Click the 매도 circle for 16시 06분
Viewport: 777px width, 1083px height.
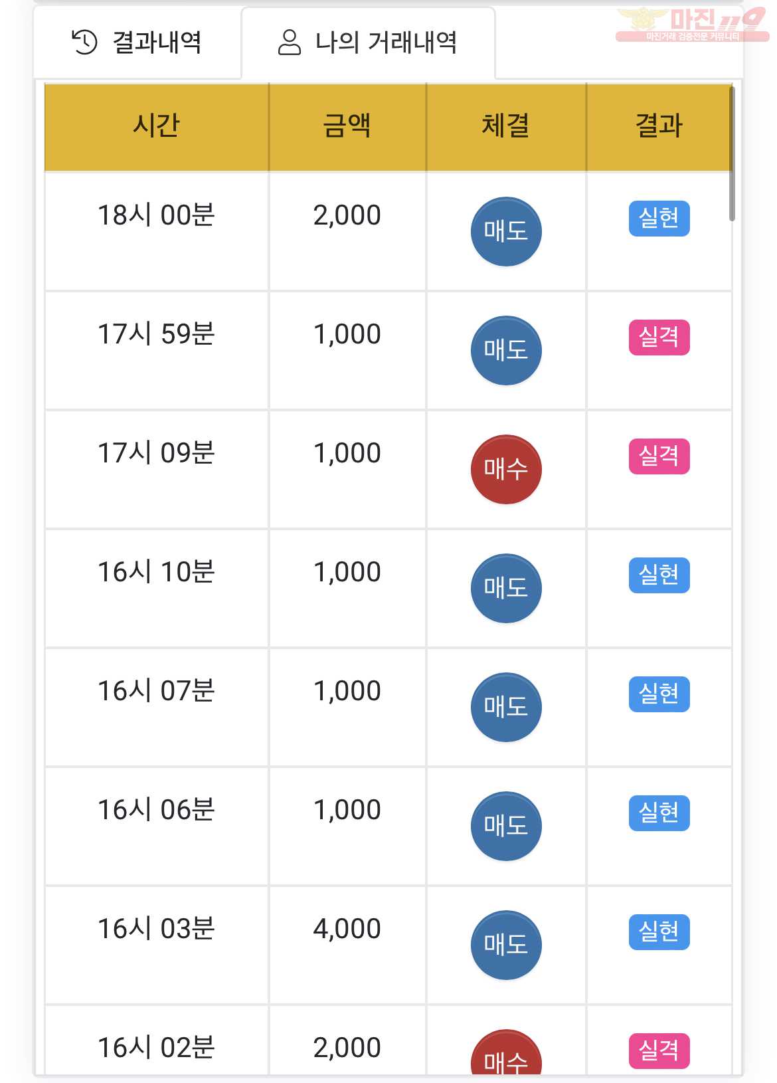click(x=506, y=826)
